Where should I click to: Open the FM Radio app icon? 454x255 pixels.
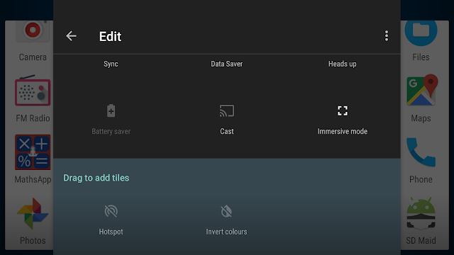pos(33,90)
